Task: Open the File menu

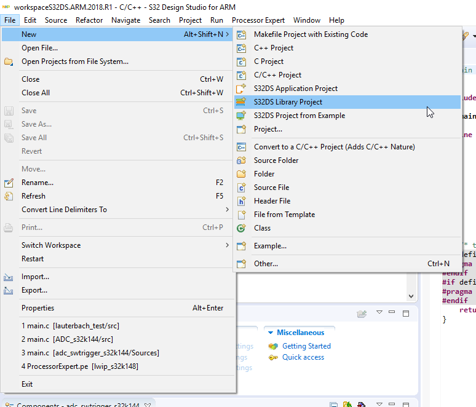Action: point(10,20)
